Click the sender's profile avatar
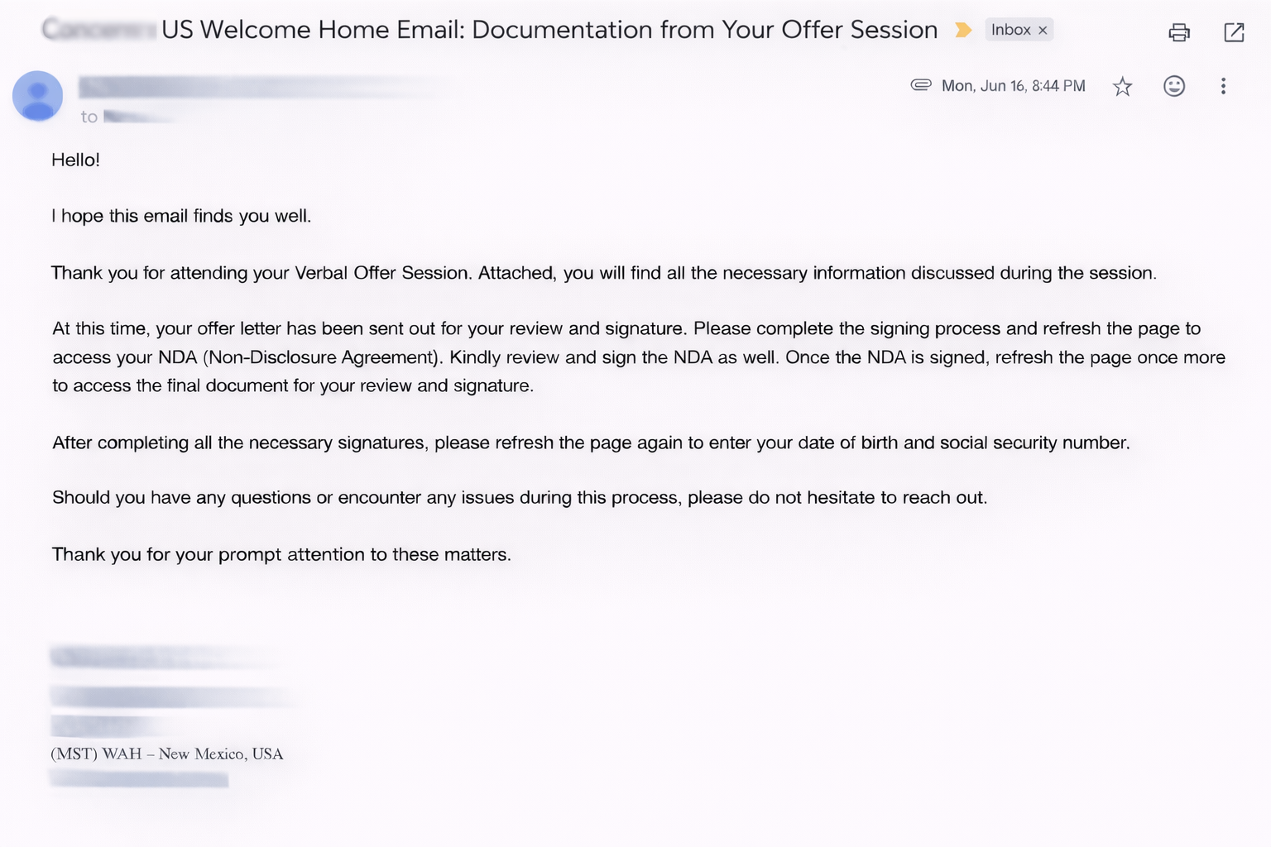The image size is (1271, 847). click(x=37, y=96)
